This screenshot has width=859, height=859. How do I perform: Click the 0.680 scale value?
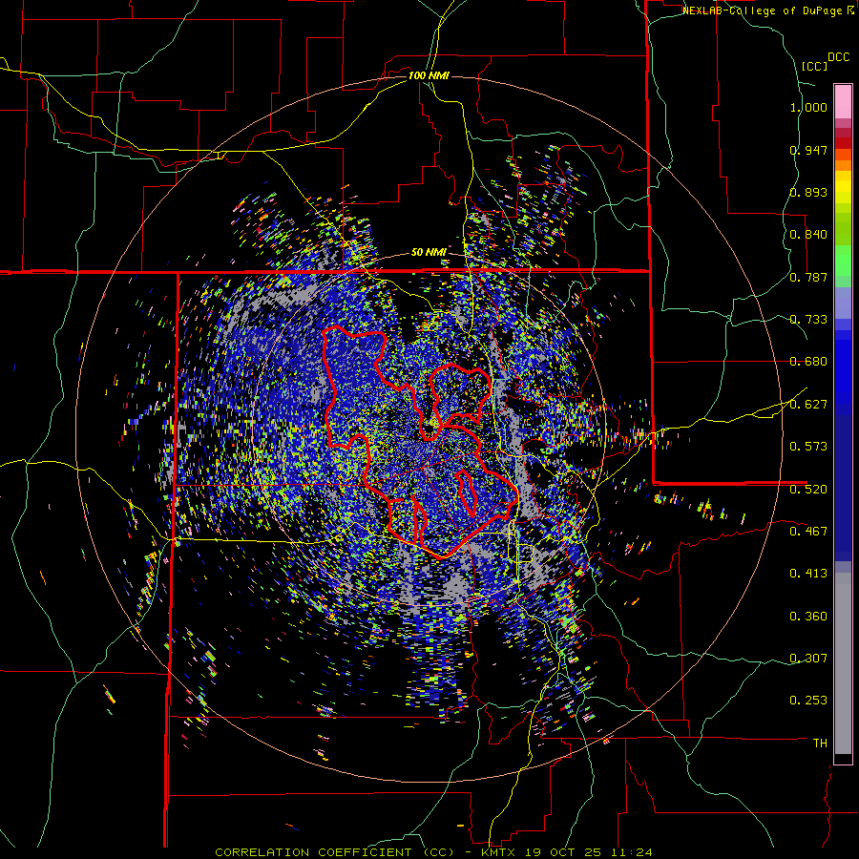click(x=808, y=362)
